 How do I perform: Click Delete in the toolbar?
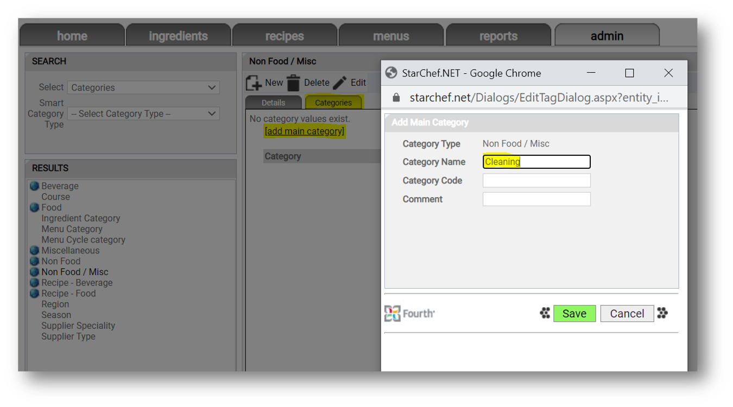pyautogui.click(x=317, y=83)
